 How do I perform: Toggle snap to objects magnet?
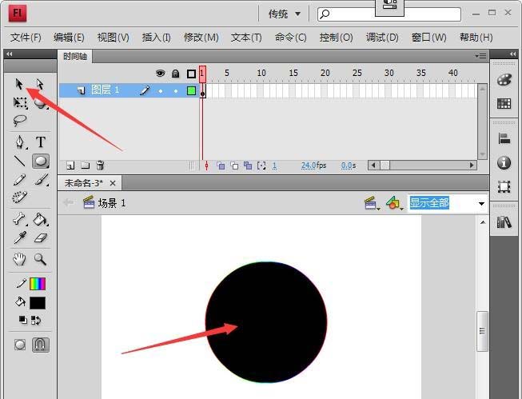[x=41, y=345]
